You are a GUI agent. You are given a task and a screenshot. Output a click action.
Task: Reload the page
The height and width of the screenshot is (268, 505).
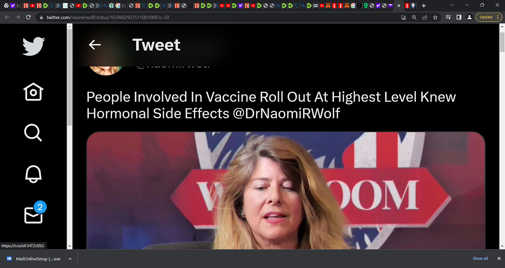point(28,17)
